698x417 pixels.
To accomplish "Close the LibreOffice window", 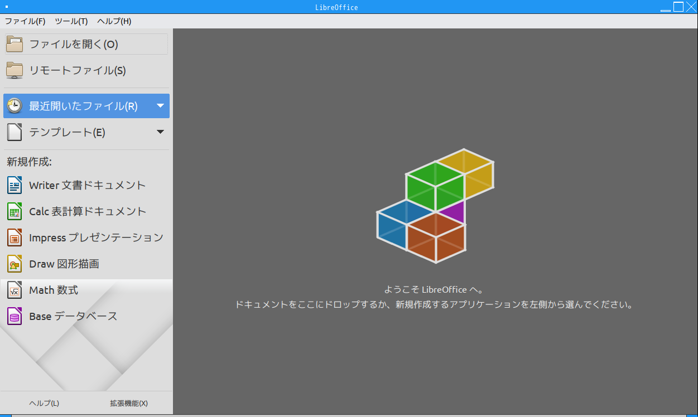I will coord(691,7).
